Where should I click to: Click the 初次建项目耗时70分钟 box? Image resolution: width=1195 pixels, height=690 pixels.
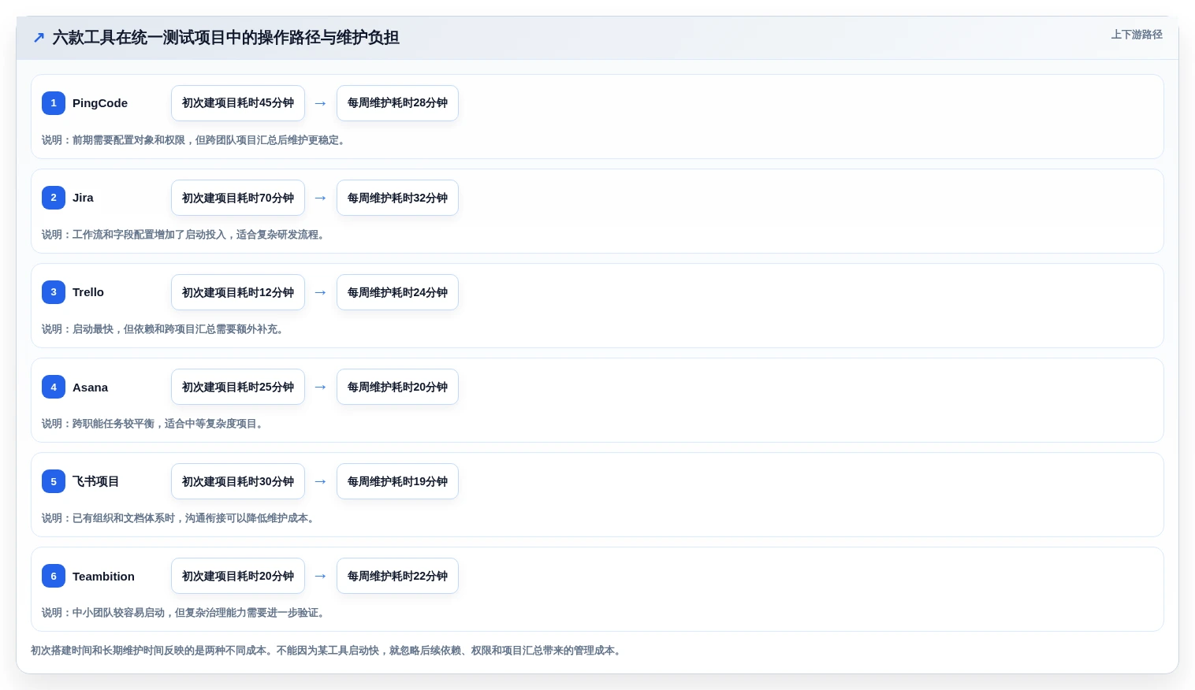[x=238, y=198]
